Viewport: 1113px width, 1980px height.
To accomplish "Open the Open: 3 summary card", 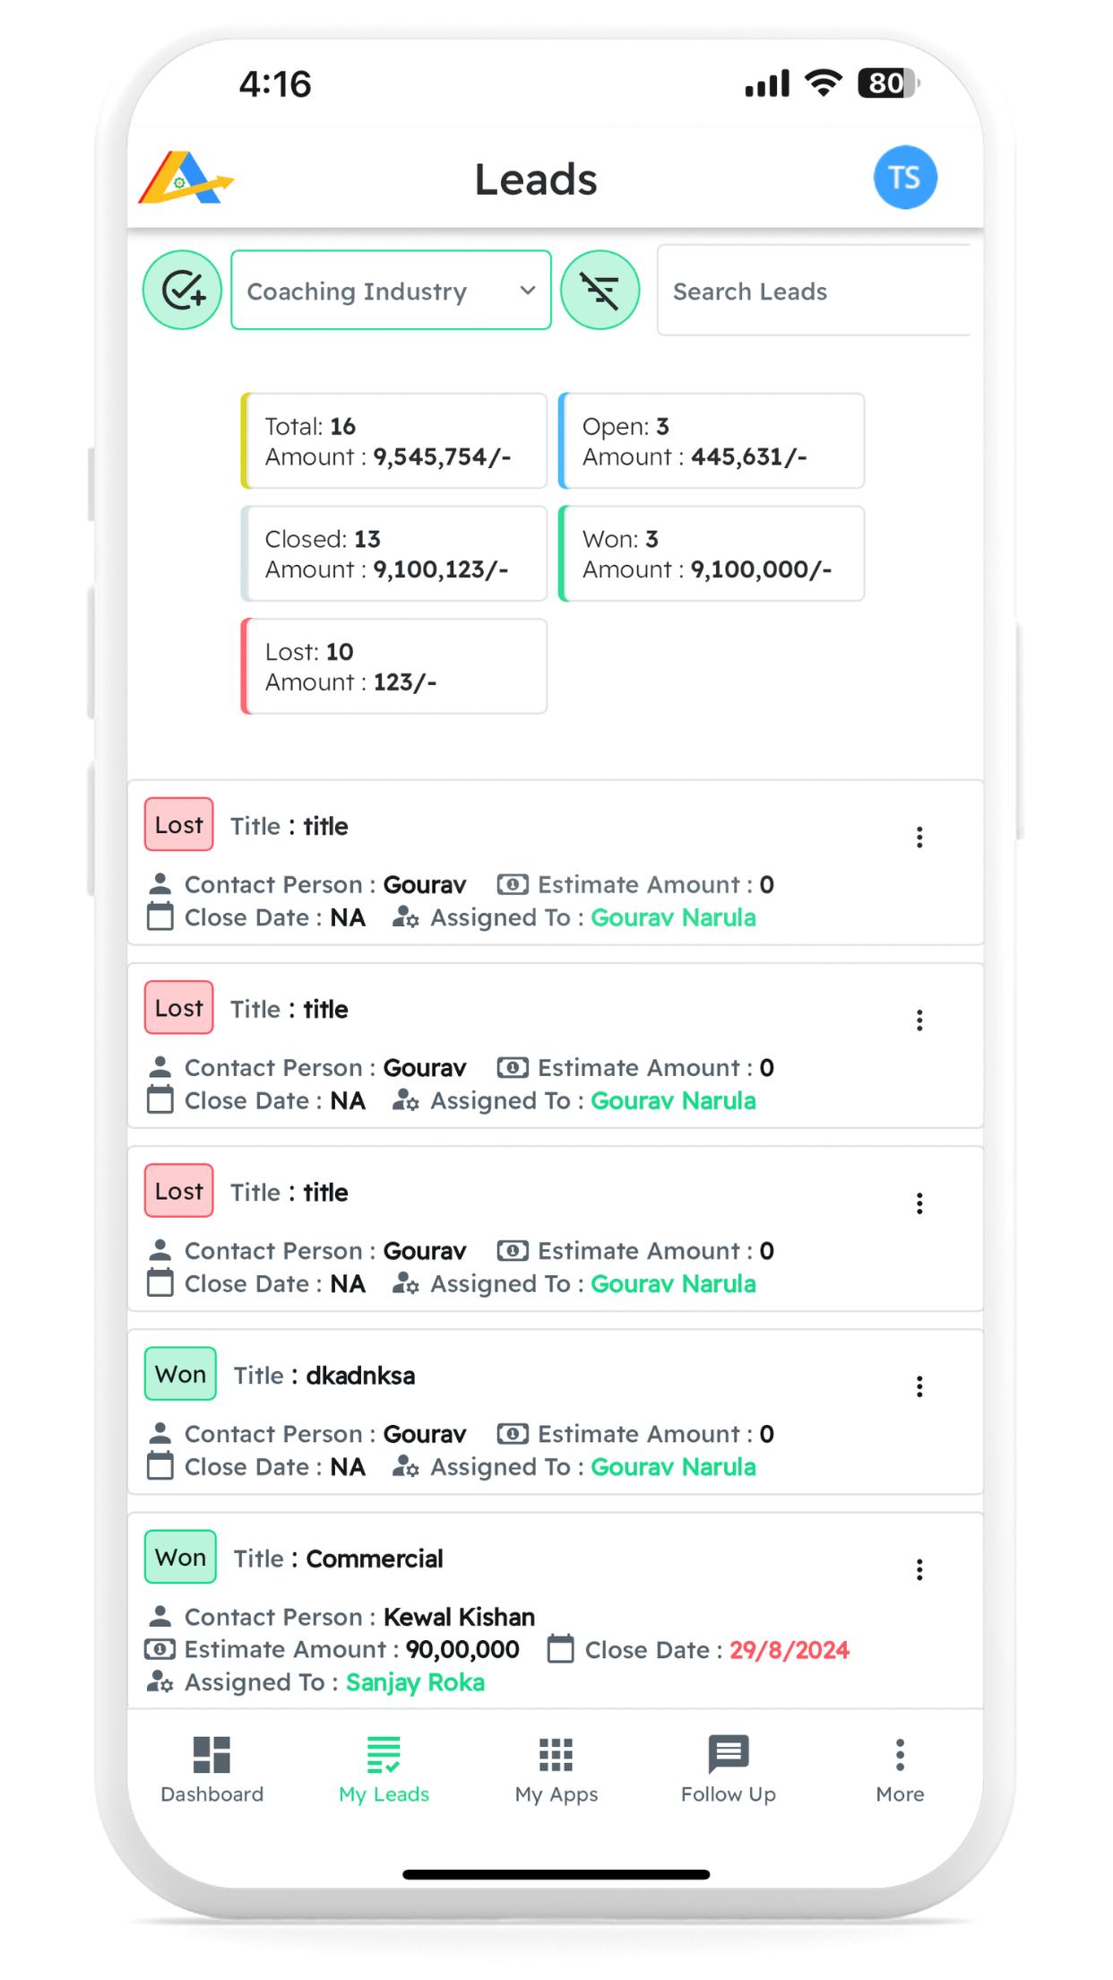I will coord(712,441).
